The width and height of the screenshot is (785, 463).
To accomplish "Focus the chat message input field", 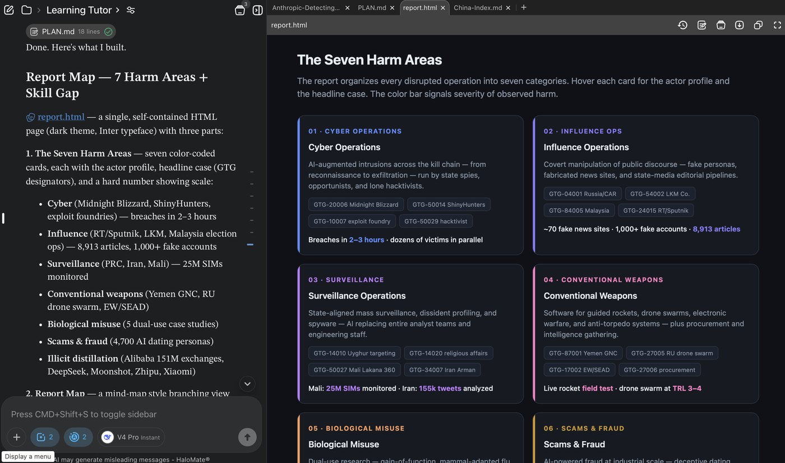I will tap(132, 414).
